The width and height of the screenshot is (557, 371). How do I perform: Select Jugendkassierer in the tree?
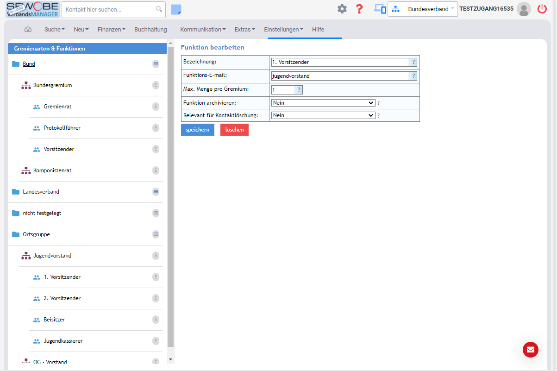pos(63,341)
